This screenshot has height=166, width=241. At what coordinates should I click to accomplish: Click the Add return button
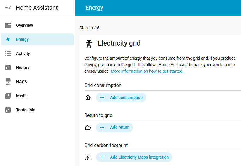(114, 128)
